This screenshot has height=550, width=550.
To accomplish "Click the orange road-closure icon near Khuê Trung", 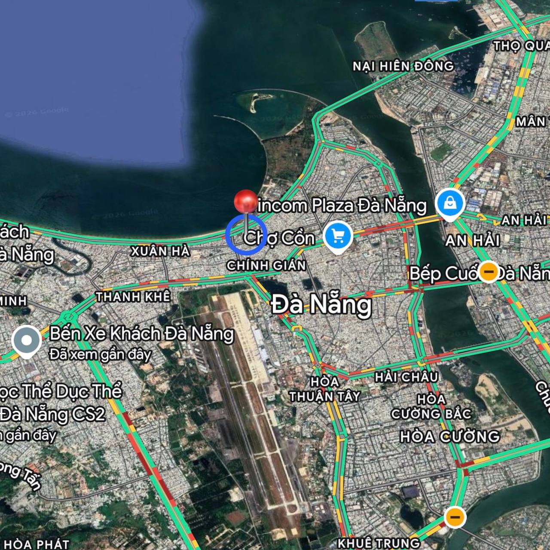I will [454, 516].
